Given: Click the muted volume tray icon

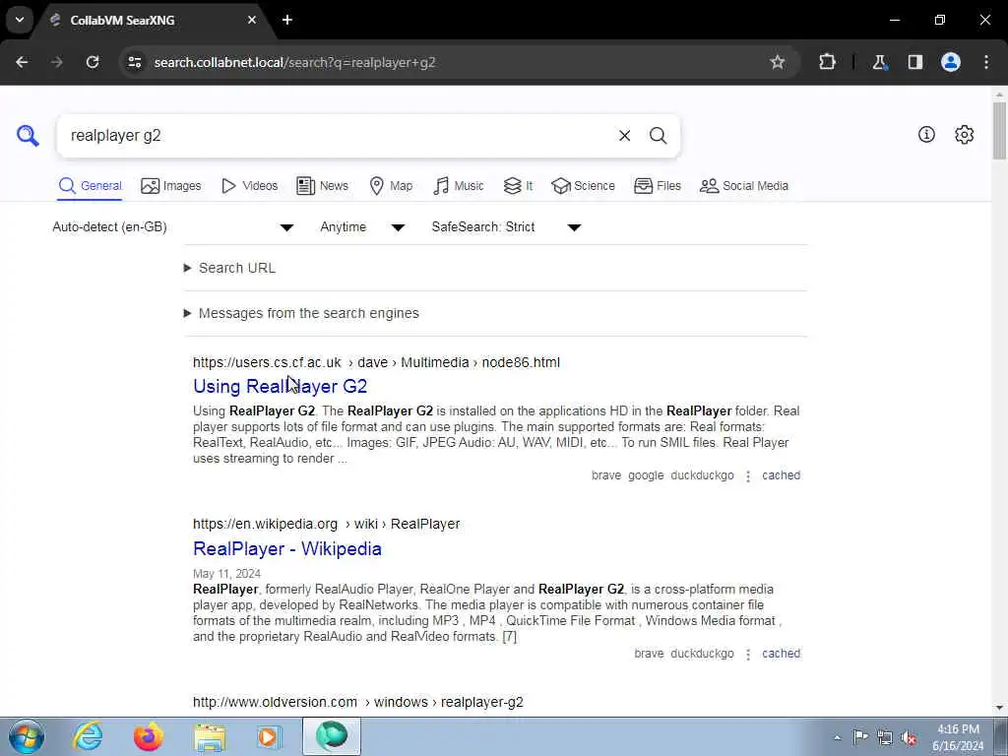Looking at the screenshot, I should coord(909,737).
